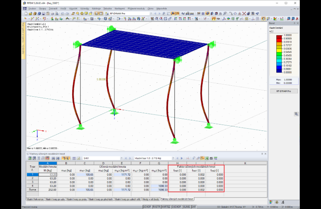The width and height of the screenshot is (321, 209).
Task: Toggle the table display button in toolbar
Action: coord(101,14)
